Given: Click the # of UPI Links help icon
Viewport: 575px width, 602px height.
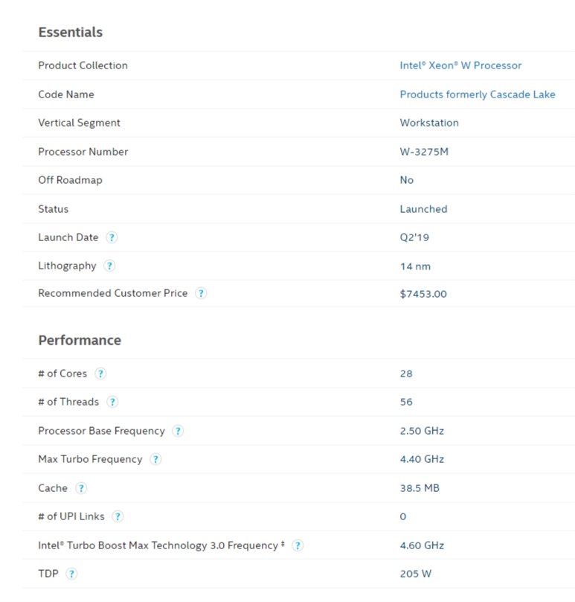Looking at the screenshot, I should coord(118,516).
